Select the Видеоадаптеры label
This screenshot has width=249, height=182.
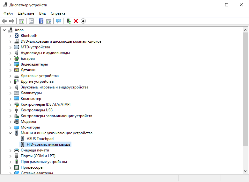(x=34, y=64)
